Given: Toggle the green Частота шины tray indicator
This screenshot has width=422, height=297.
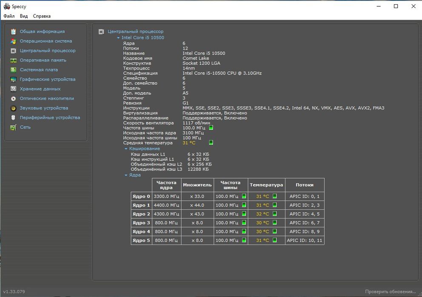Looking at the screenshot, I should 211,128.
